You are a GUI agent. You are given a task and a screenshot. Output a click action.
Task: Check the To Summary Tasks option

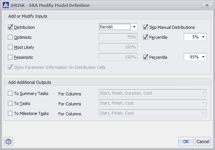point(10,93)
